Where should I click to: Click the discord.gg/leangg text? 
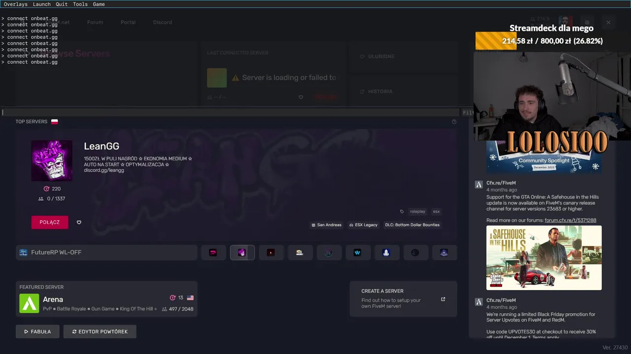(x=104, y=170)
